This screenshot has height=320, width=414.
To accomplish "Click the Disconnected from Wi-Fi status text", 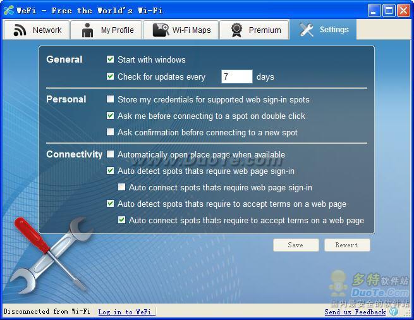I will [47, 311].
